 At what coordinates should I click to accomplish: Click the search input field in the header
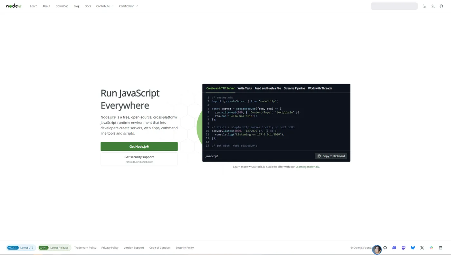tap(394, 6)
